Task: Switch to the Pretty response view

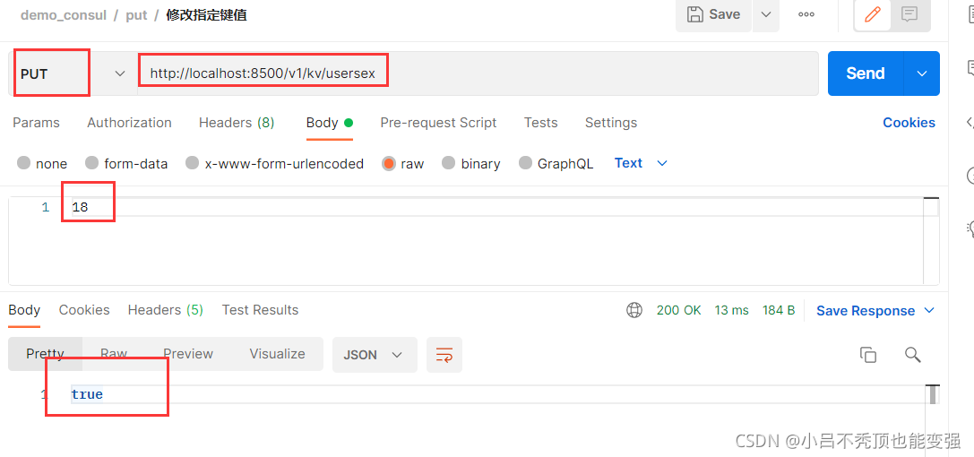Action: pos(45,354)
